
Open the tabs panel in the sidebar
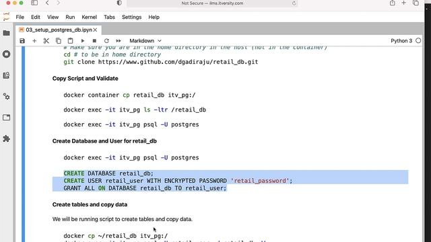6,118
